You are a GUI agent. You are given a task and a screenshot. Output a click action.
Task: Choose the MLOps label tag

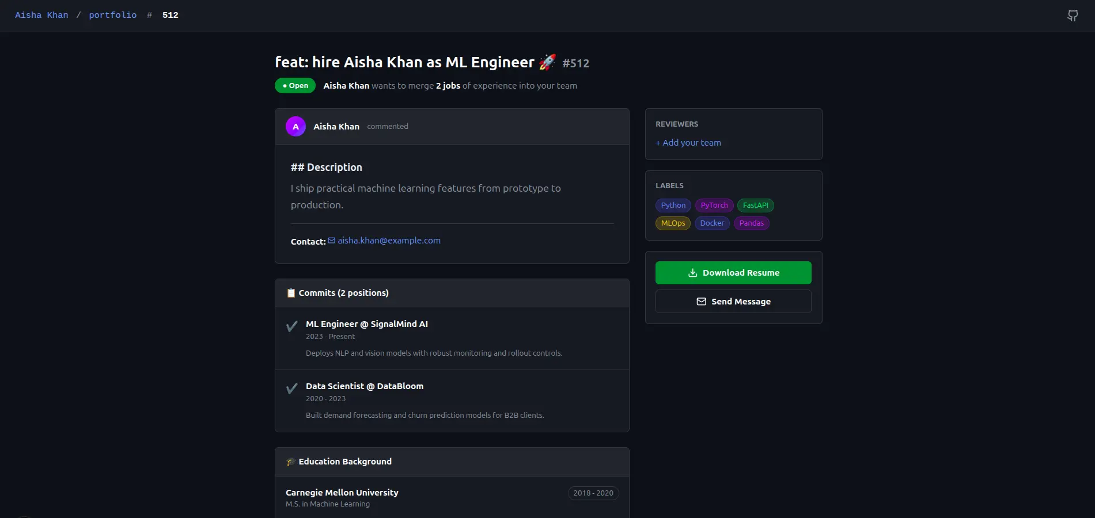pyautogui.click(x=673, y=223)
